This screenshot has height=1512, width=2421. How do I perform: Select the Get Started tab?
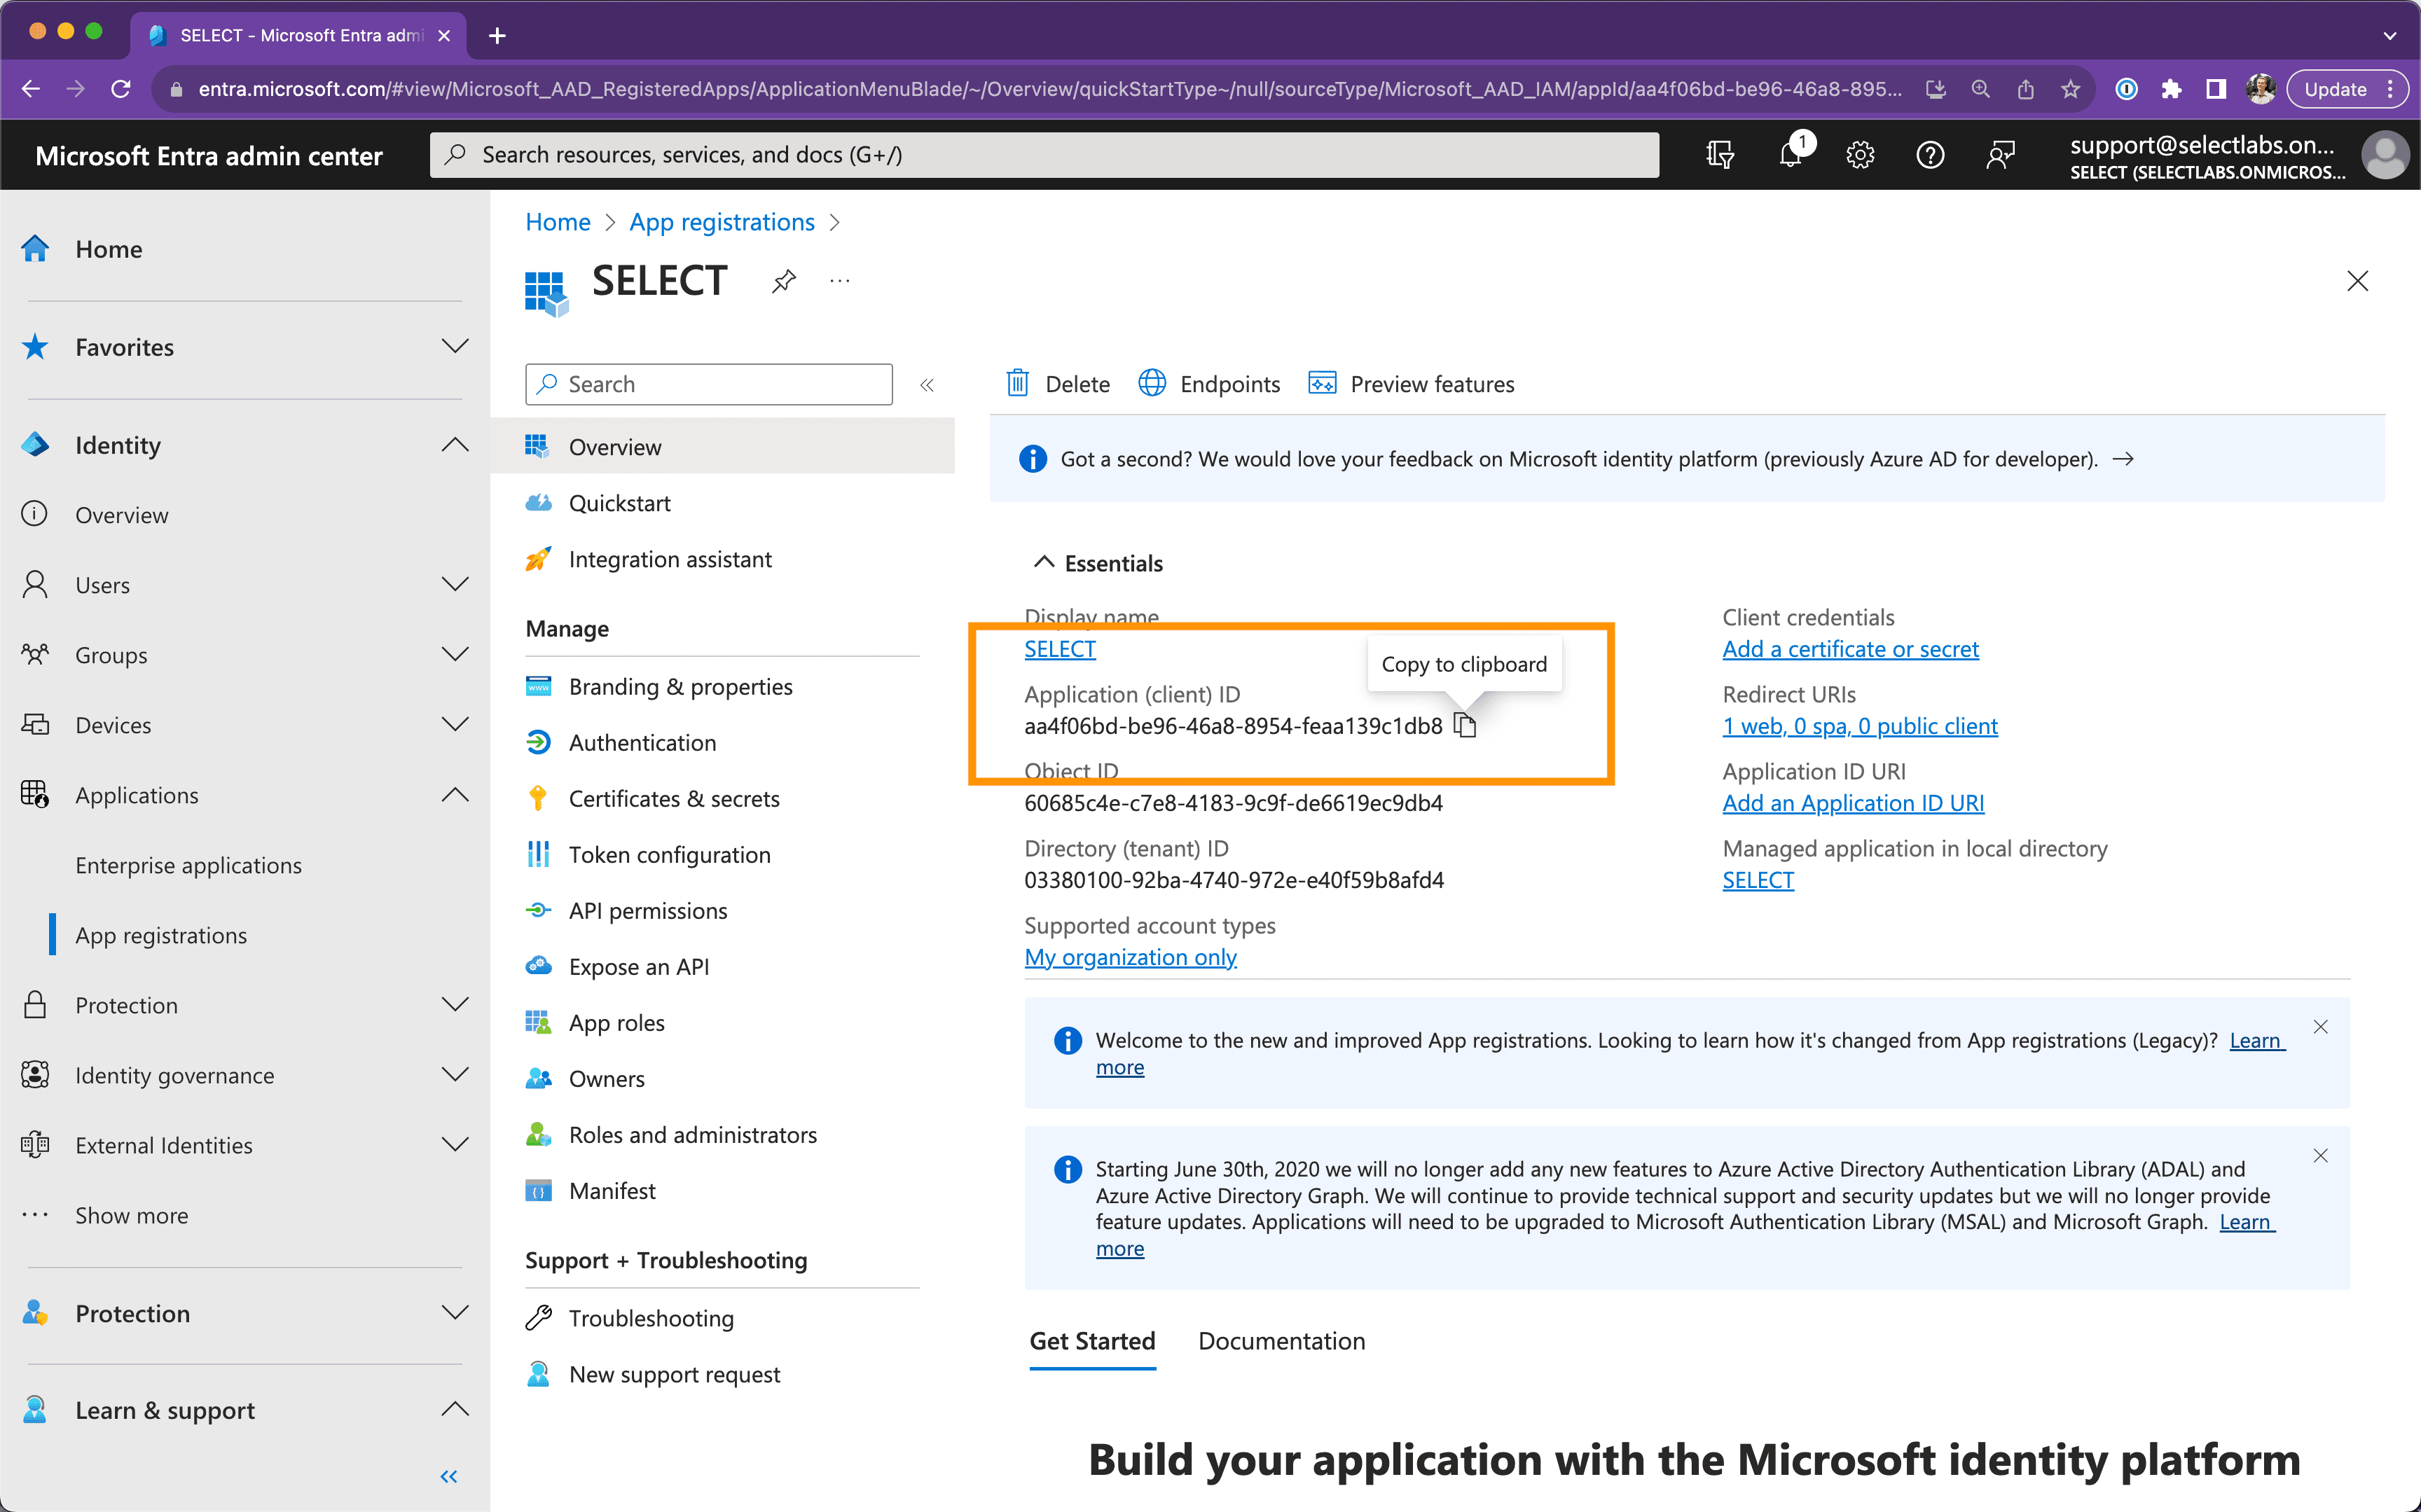pyautogui.click(x=1092, y=1341)
